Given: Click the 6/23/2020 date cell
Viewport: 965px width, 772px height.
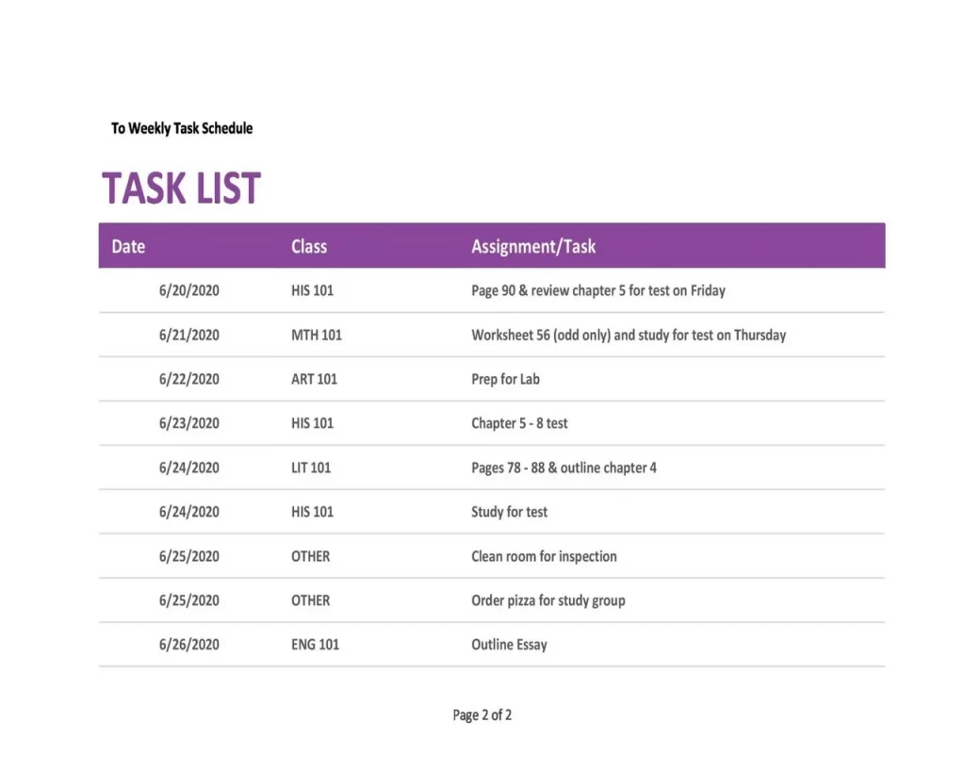Looking at the screenshot, I should tap(188, 423).
